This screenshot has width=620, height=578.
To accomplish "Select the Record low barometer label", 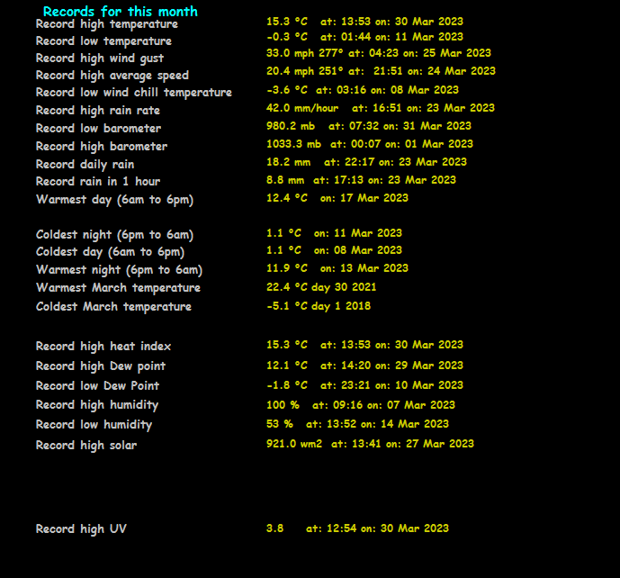I will click(x=98, y=129).
